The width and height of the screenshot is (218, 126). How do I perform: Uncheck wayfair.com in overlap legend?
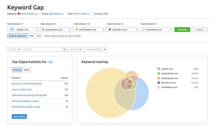coord(159,69)
